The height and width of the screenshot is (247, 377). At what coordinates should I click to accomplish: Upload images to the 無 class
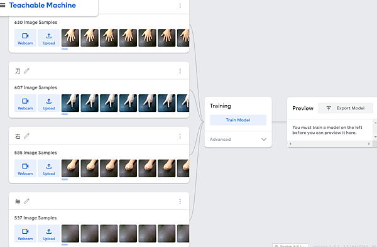pyautogui.click(x=49, y=234)
